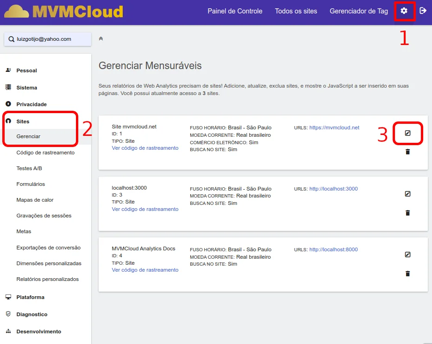Edit the Site mvmcloud.net entry
The image size is (432, 344).
pos(407,133)
